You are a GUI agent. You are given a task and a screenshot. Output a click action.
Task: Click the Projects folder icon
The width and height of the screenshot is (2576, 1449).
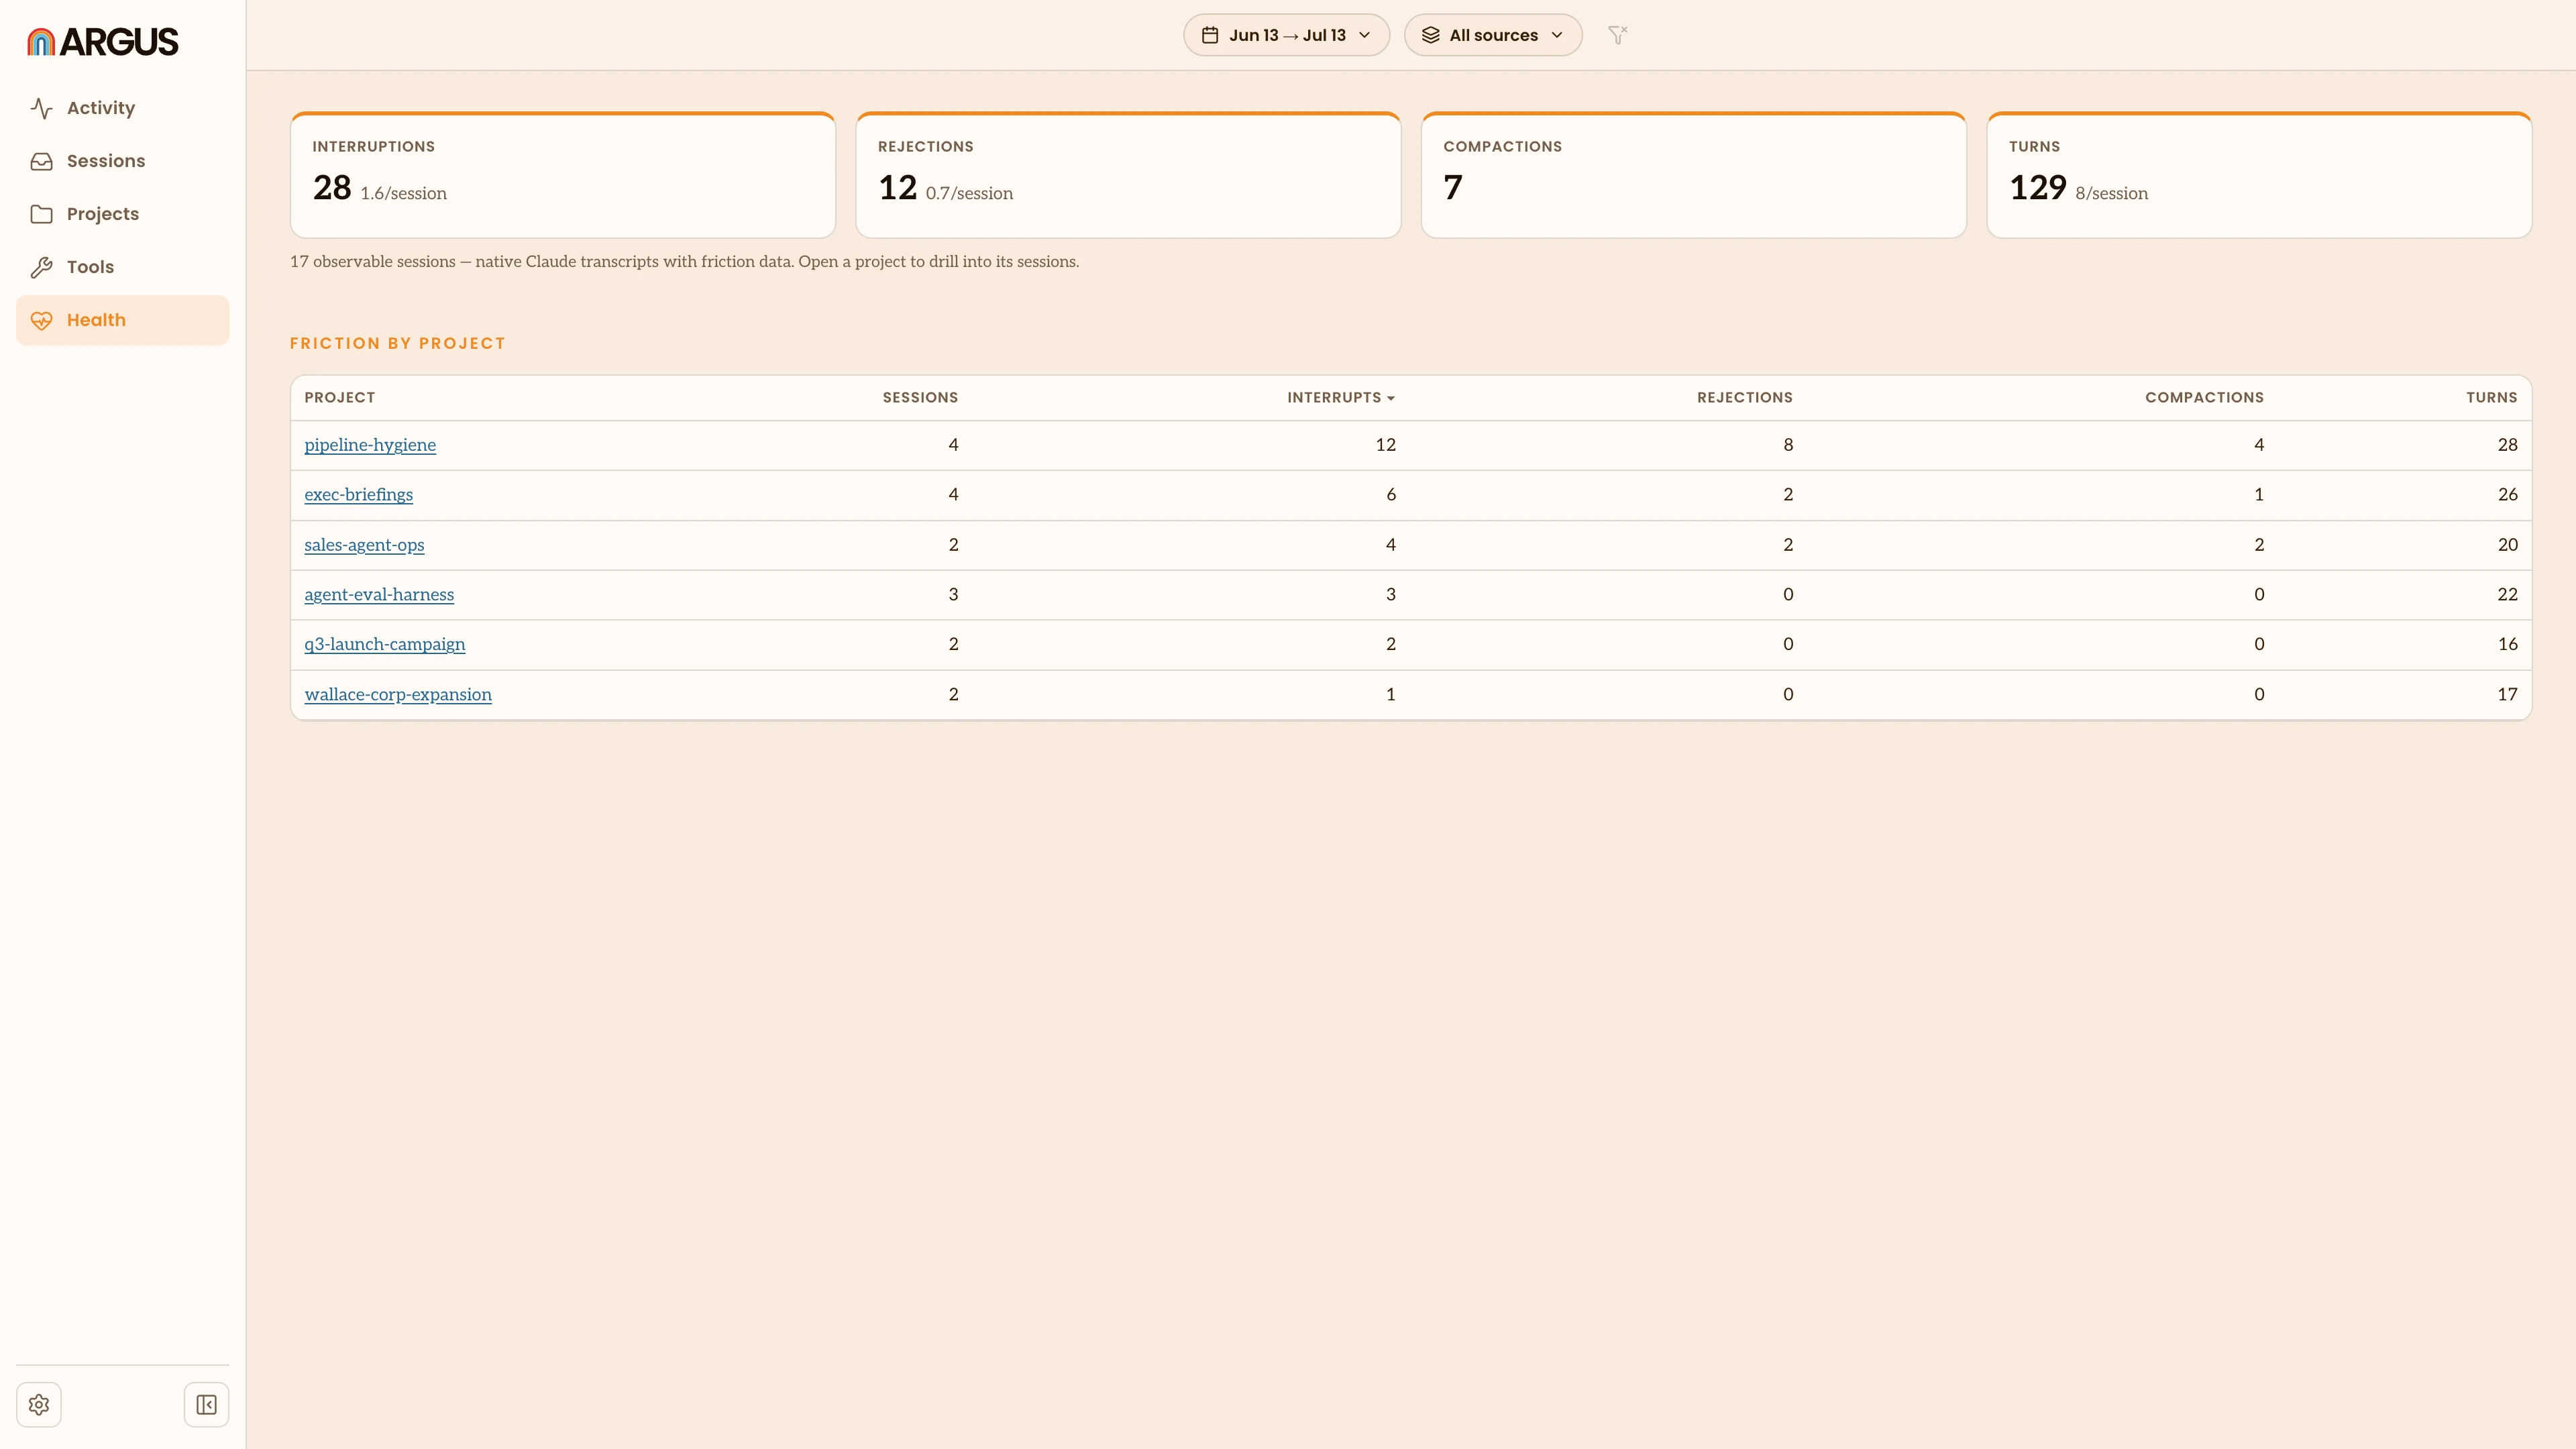pos(41,214)
